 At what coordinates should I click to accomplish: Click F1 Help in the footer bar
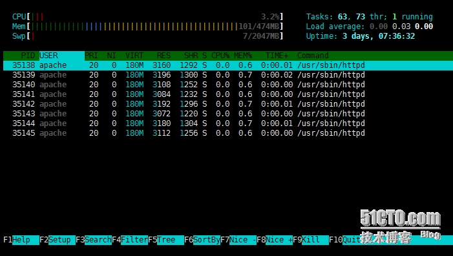21,240
